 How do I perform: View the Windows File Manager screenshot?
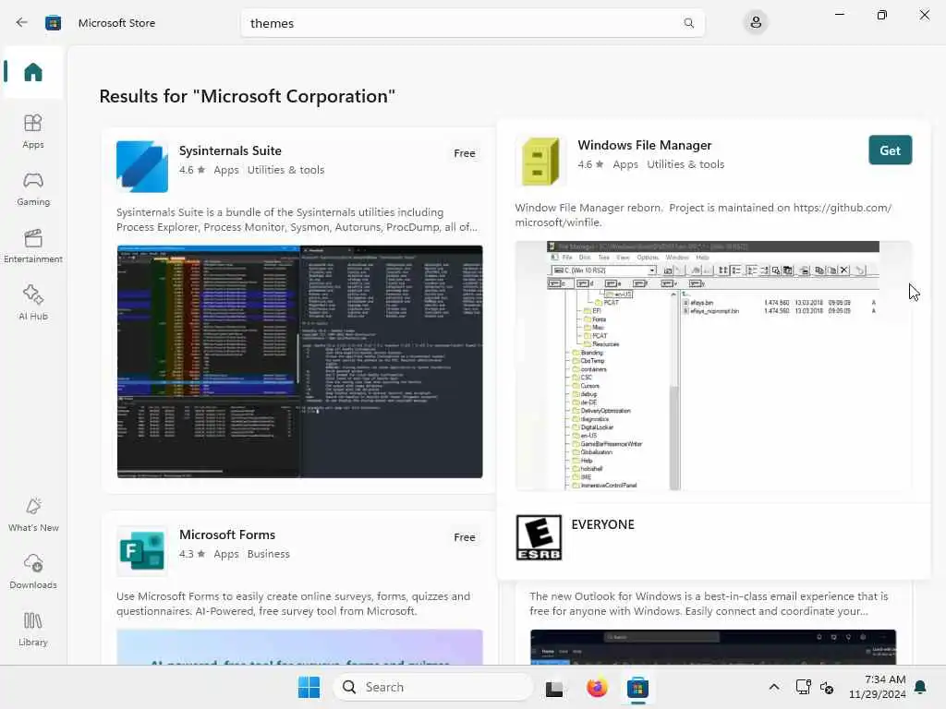tap(713, 366)
